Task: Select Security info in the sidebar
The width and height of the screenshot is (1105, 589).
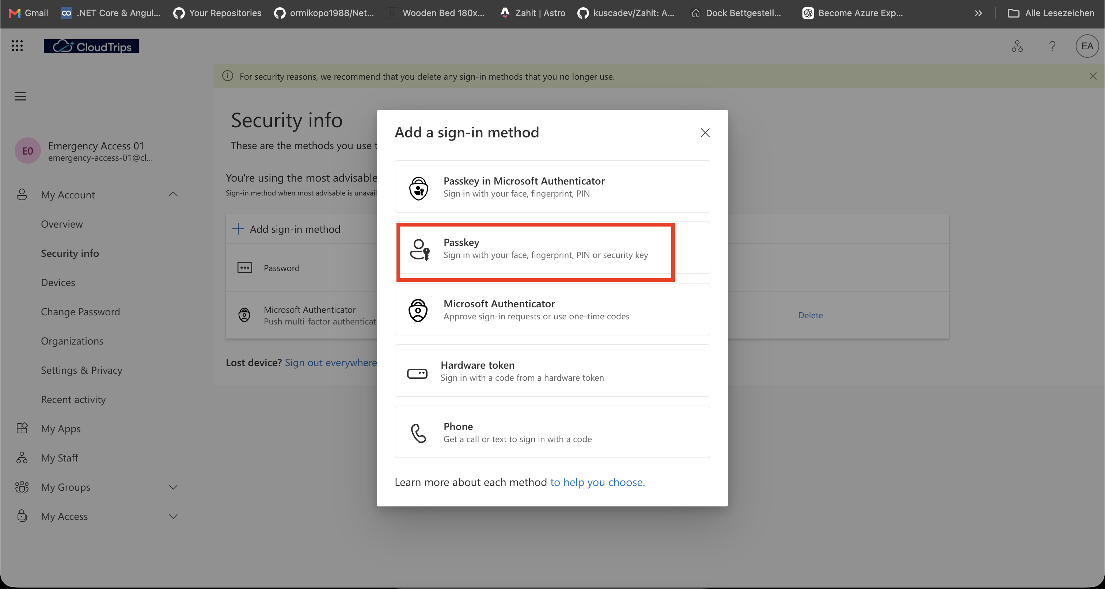Action: [70, 253]
